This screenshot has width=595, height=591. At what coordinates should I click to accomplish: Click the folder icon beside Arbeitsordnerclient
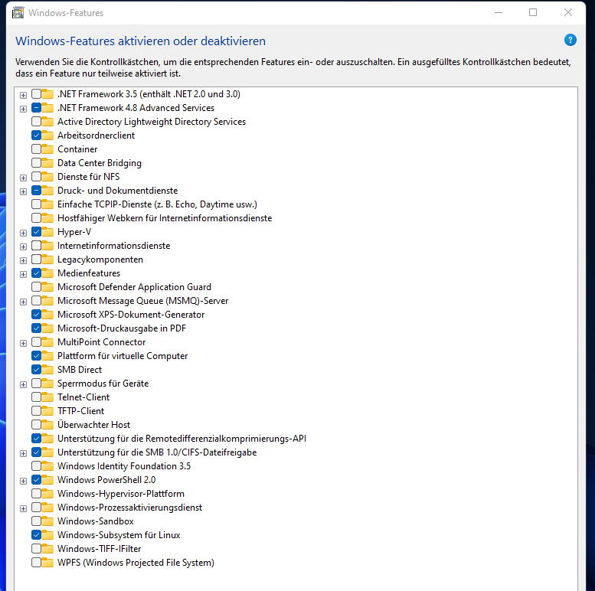coord(47,136)
